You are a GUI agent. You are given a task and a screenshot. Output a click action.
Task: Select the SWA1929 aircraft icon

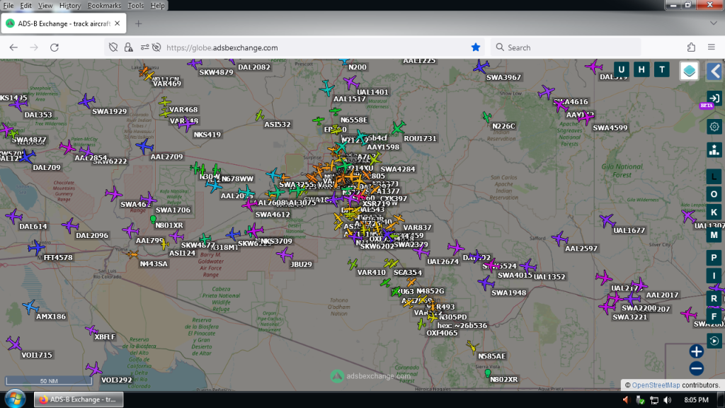tap(86, 101)
